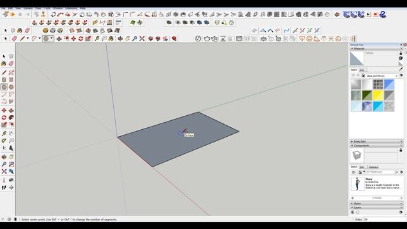407x229 pixels.
Task: Activate the Protractor tool in left toolbar
Action: (x=4, y=141)
